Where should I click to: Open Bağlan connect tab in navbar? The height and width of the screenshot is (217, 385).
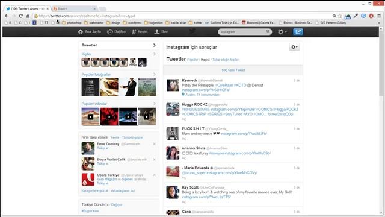tap(116, 31)
